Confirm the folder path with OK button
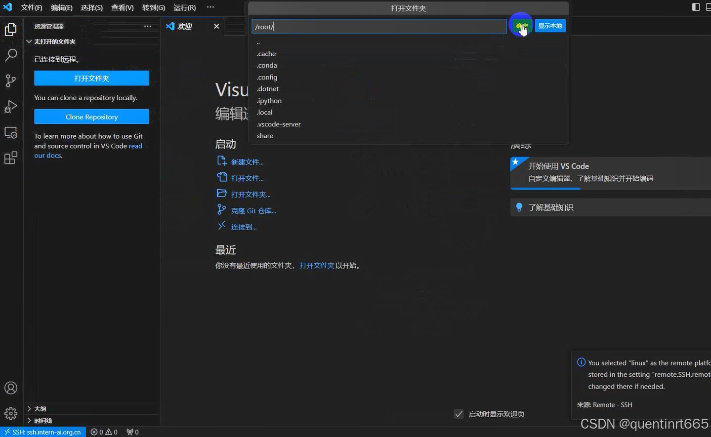The height and width of the screenshot is (437, 711). tap(522, 26)
